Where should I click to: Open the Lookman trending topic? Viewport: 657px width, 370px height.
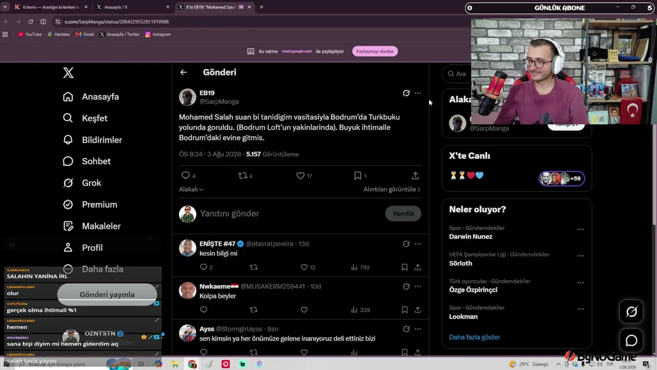click(463, 317)
